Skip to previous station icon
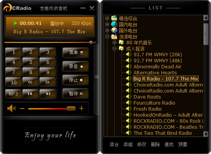This screenshot has height=154, width=211. tap(30, 94)
